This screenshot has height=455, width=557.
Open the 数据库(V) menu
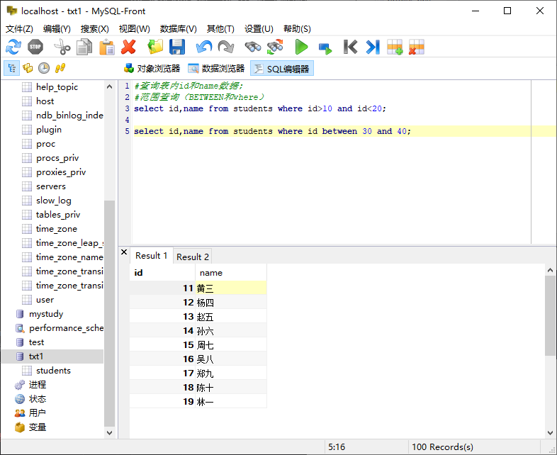tap(179, 29)
